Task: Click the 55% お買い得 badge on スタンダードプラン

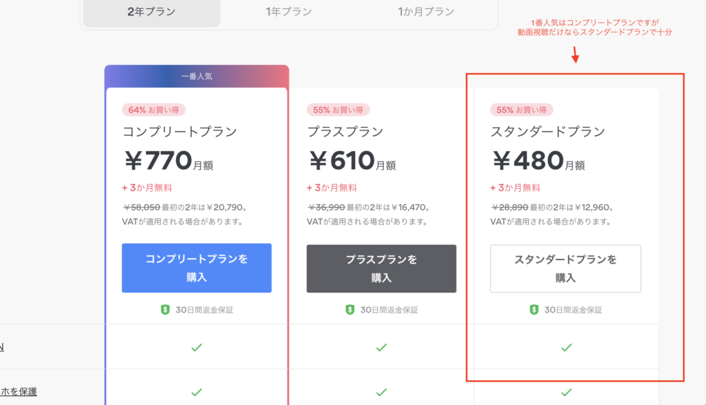Action: pos(521,110)
